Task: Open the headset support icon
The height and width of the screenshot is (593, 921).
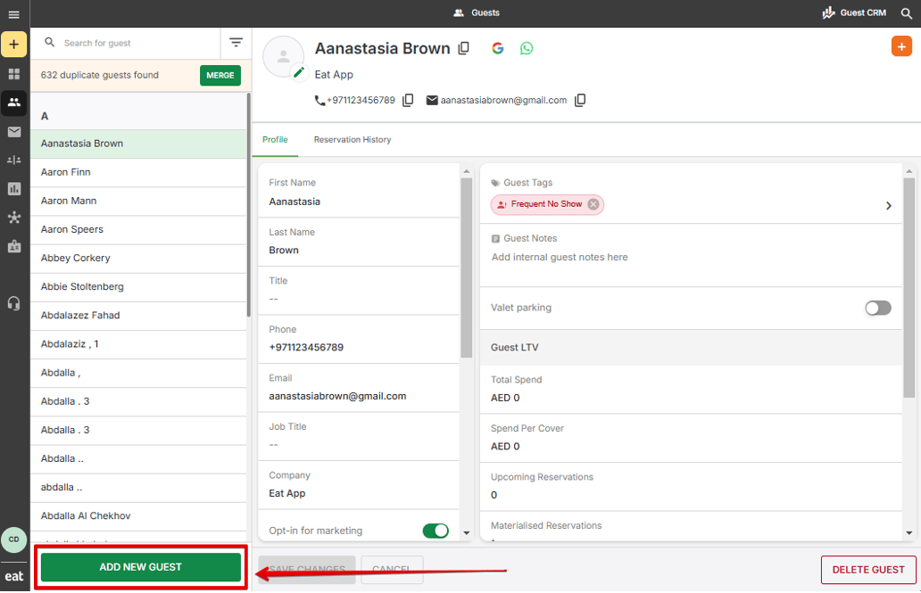Action: [x=14, y=303]
